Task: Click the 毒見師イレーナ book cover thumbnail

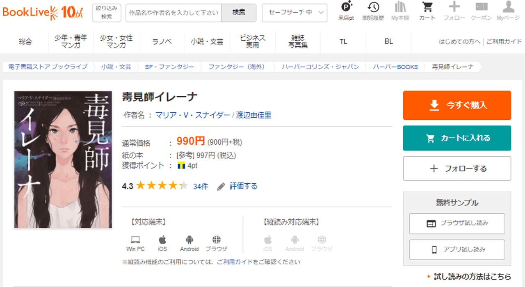Action: tap(57, 159)
